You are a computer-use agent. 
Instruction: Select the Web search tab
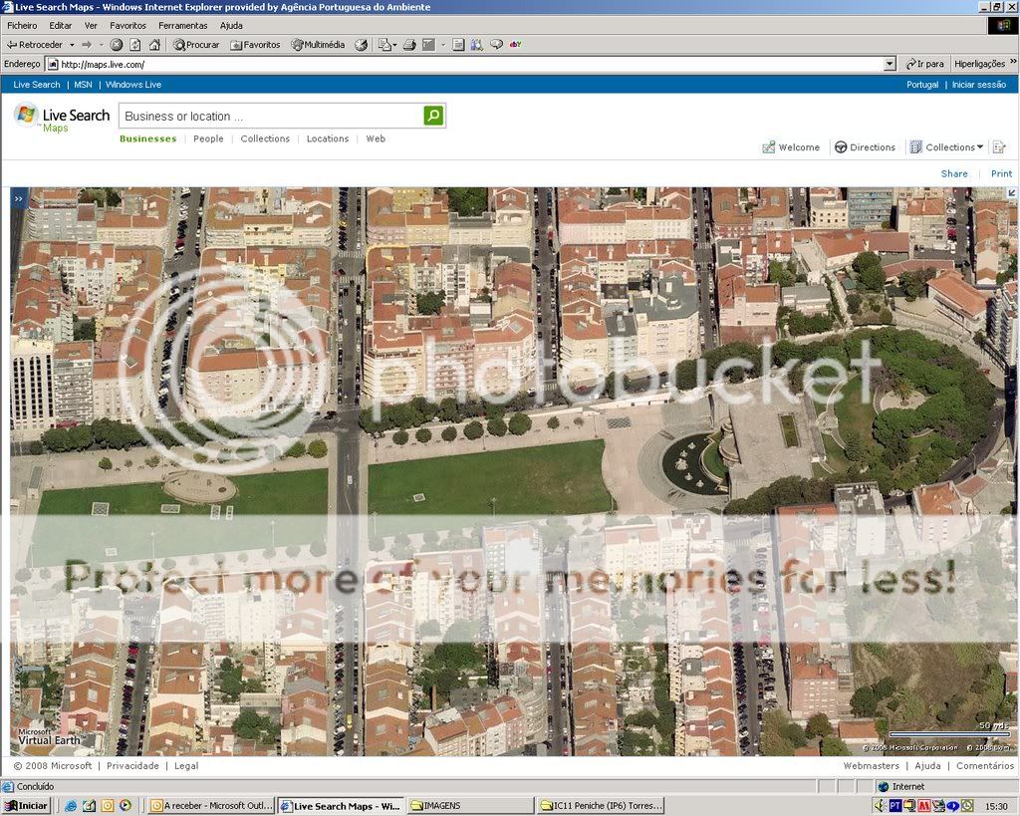pyautogui.click(x=376, y=138)
